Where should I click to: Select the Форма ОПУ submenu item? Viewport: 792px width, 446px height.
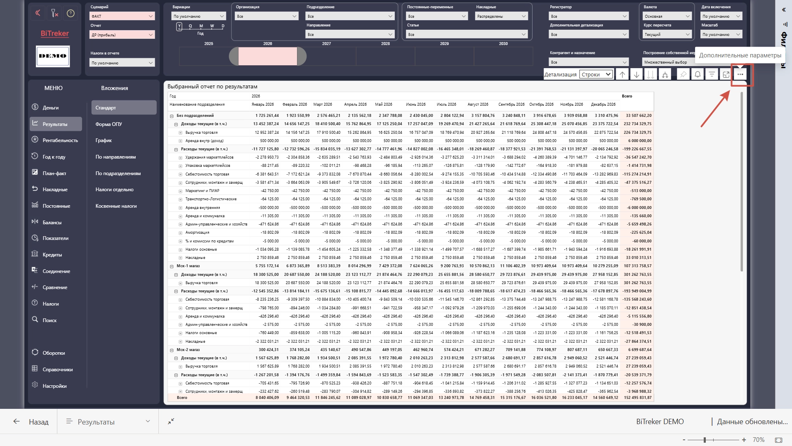108,124
